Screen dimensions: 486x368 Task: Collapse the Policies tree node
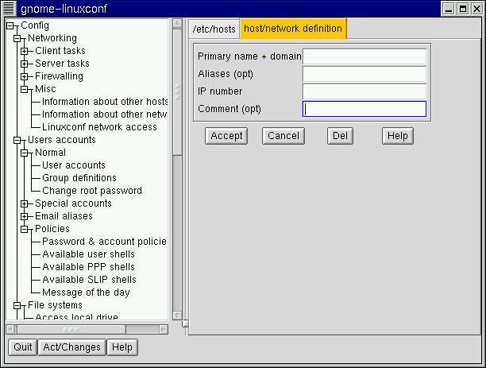click(x=24, y=229)
